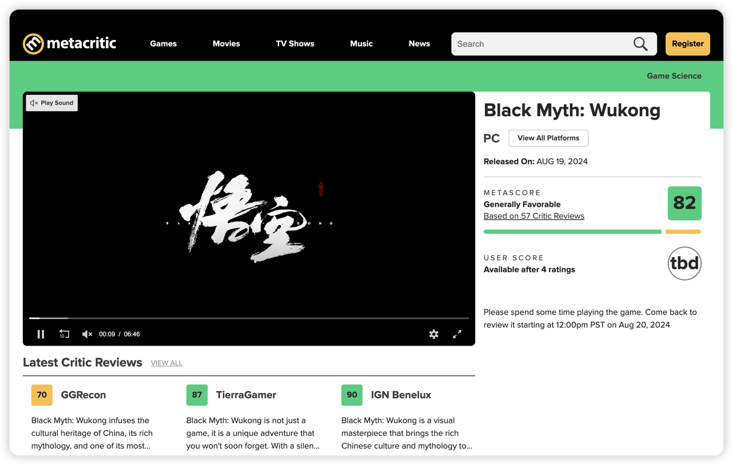
Task: Enter fullscreen video mode
Action: (457, 334)
